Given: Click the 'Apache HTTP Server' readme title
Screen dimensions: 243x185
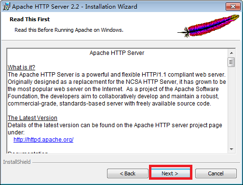Looking at the screenshot, I should click(x=117, y=53).
